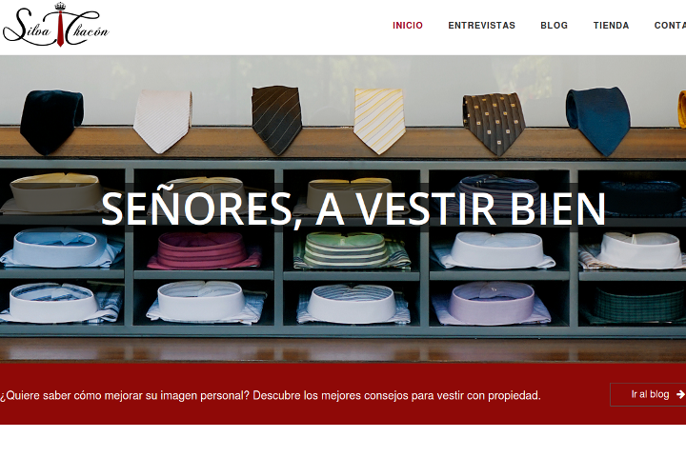Image resolution: width=686 pixels, height=457 pixels.
Task: Click the blue tie on the shelf
Action: point(598,120)
